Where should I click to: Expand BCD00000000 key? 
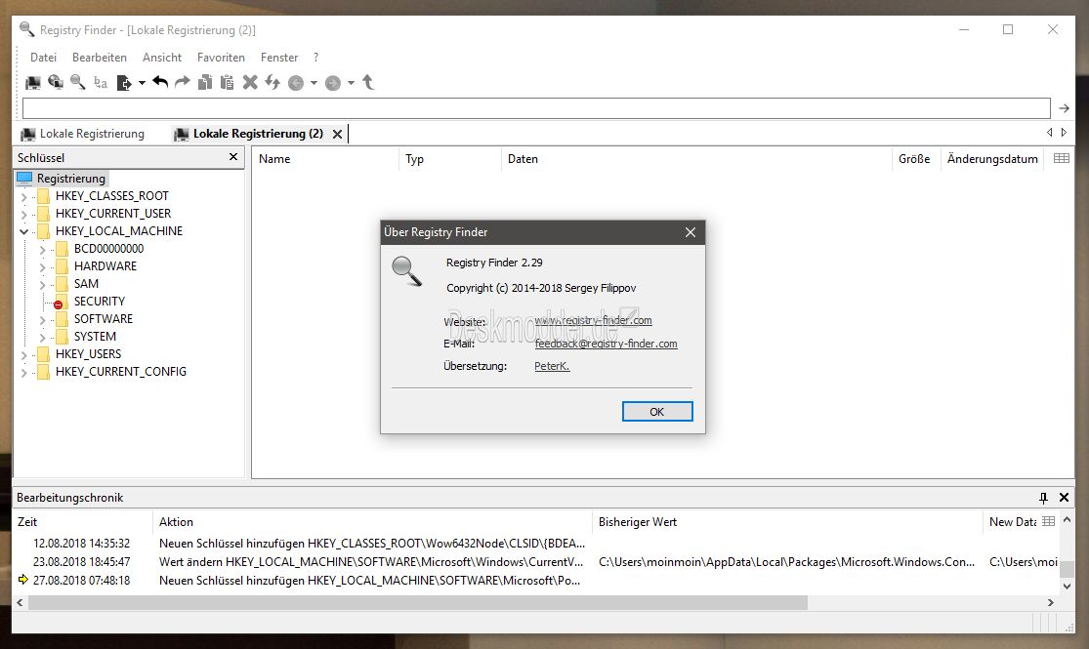[x=42, y=249]
